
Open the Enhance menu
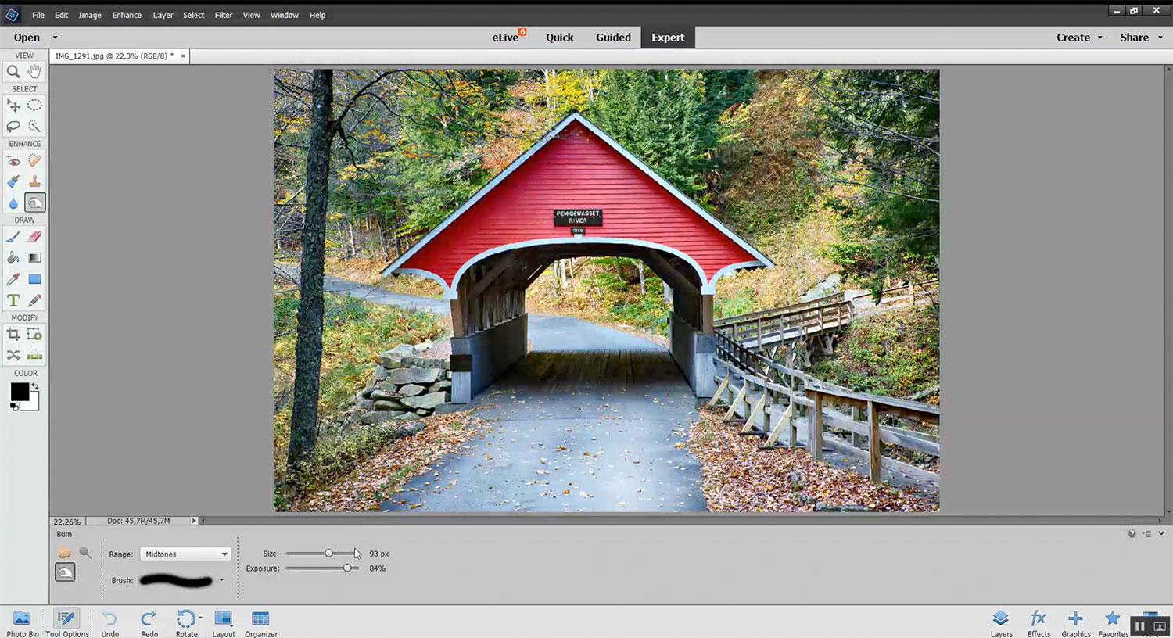[x=127, y=15]
